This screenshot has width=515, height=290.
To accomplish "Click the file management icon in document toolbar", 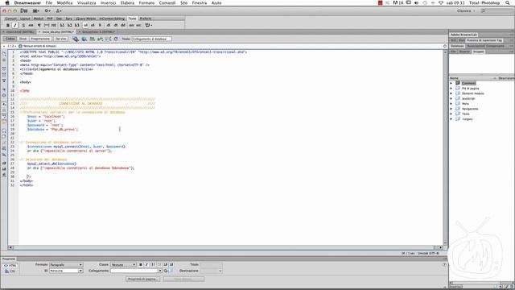I will pos(76,39).
